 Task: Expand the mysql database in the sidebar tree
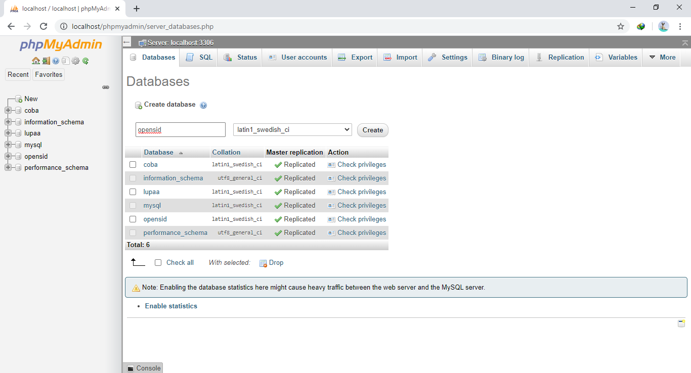pos(8,145)
